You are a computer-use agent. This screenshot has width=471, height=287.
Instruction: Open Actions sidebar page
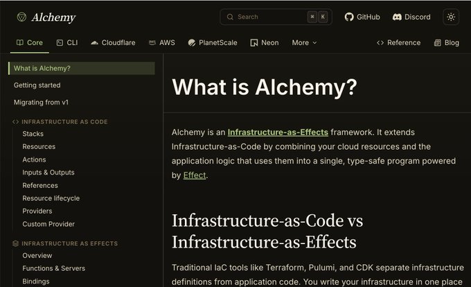(34, 159)
